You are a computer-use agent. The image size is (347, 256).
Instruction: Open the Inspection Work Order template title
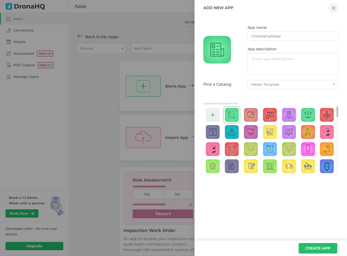[x=149, y=231]
